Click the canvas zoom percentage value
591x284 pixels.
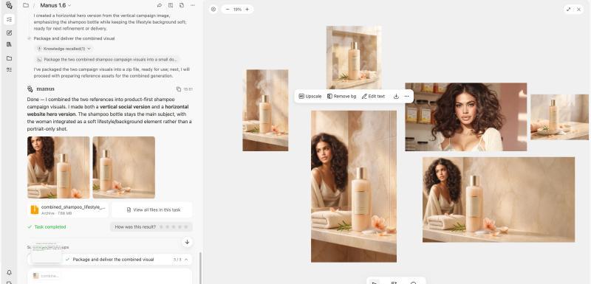tap(237, 9)
